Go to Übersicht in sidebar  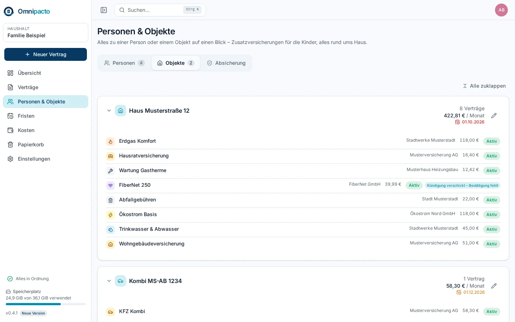pyautogui.click(x=45, y=73)
